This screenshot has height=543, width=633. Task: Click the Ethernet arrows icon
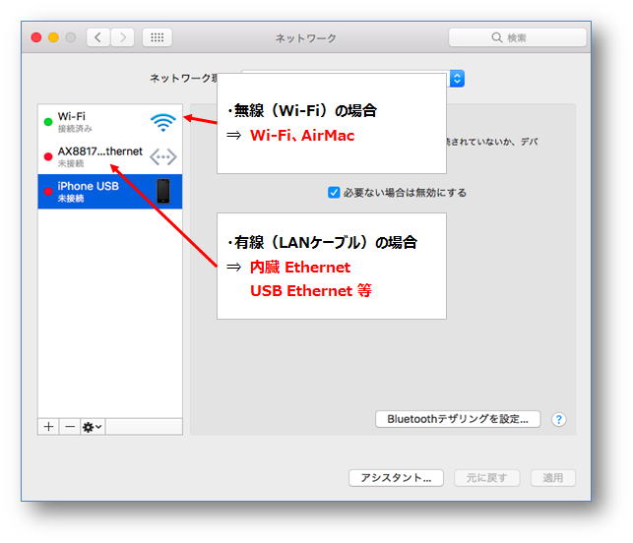(x=163, y=157)
